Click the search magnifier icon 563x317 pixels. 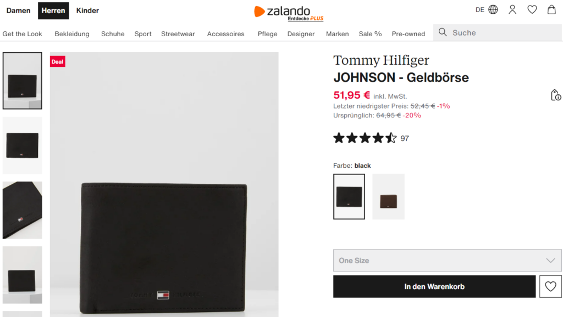pyautogui.click(x=443, y=33)
